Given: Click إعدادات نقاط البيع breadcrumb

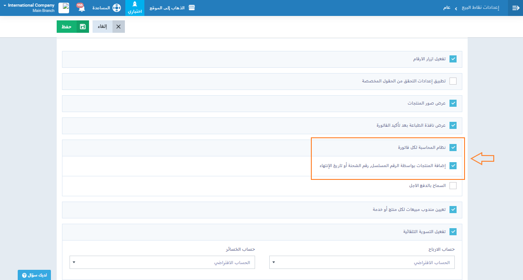Looking at the screenshot, I should coord(480,8).
